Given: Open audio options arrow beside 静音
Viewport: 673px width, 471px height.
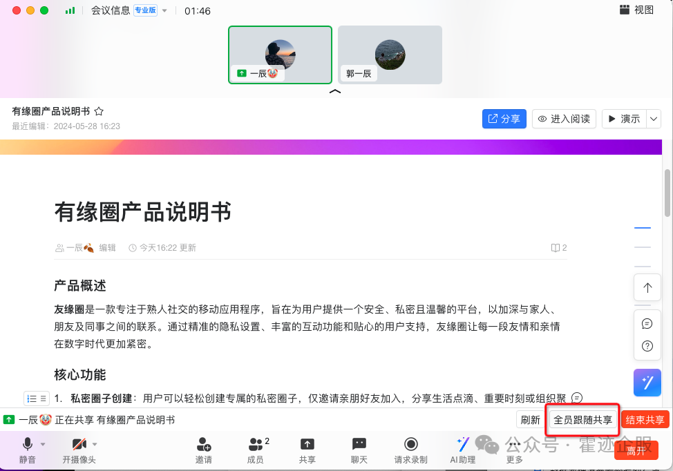Looking at the screenshot, I should coord(43,444).
